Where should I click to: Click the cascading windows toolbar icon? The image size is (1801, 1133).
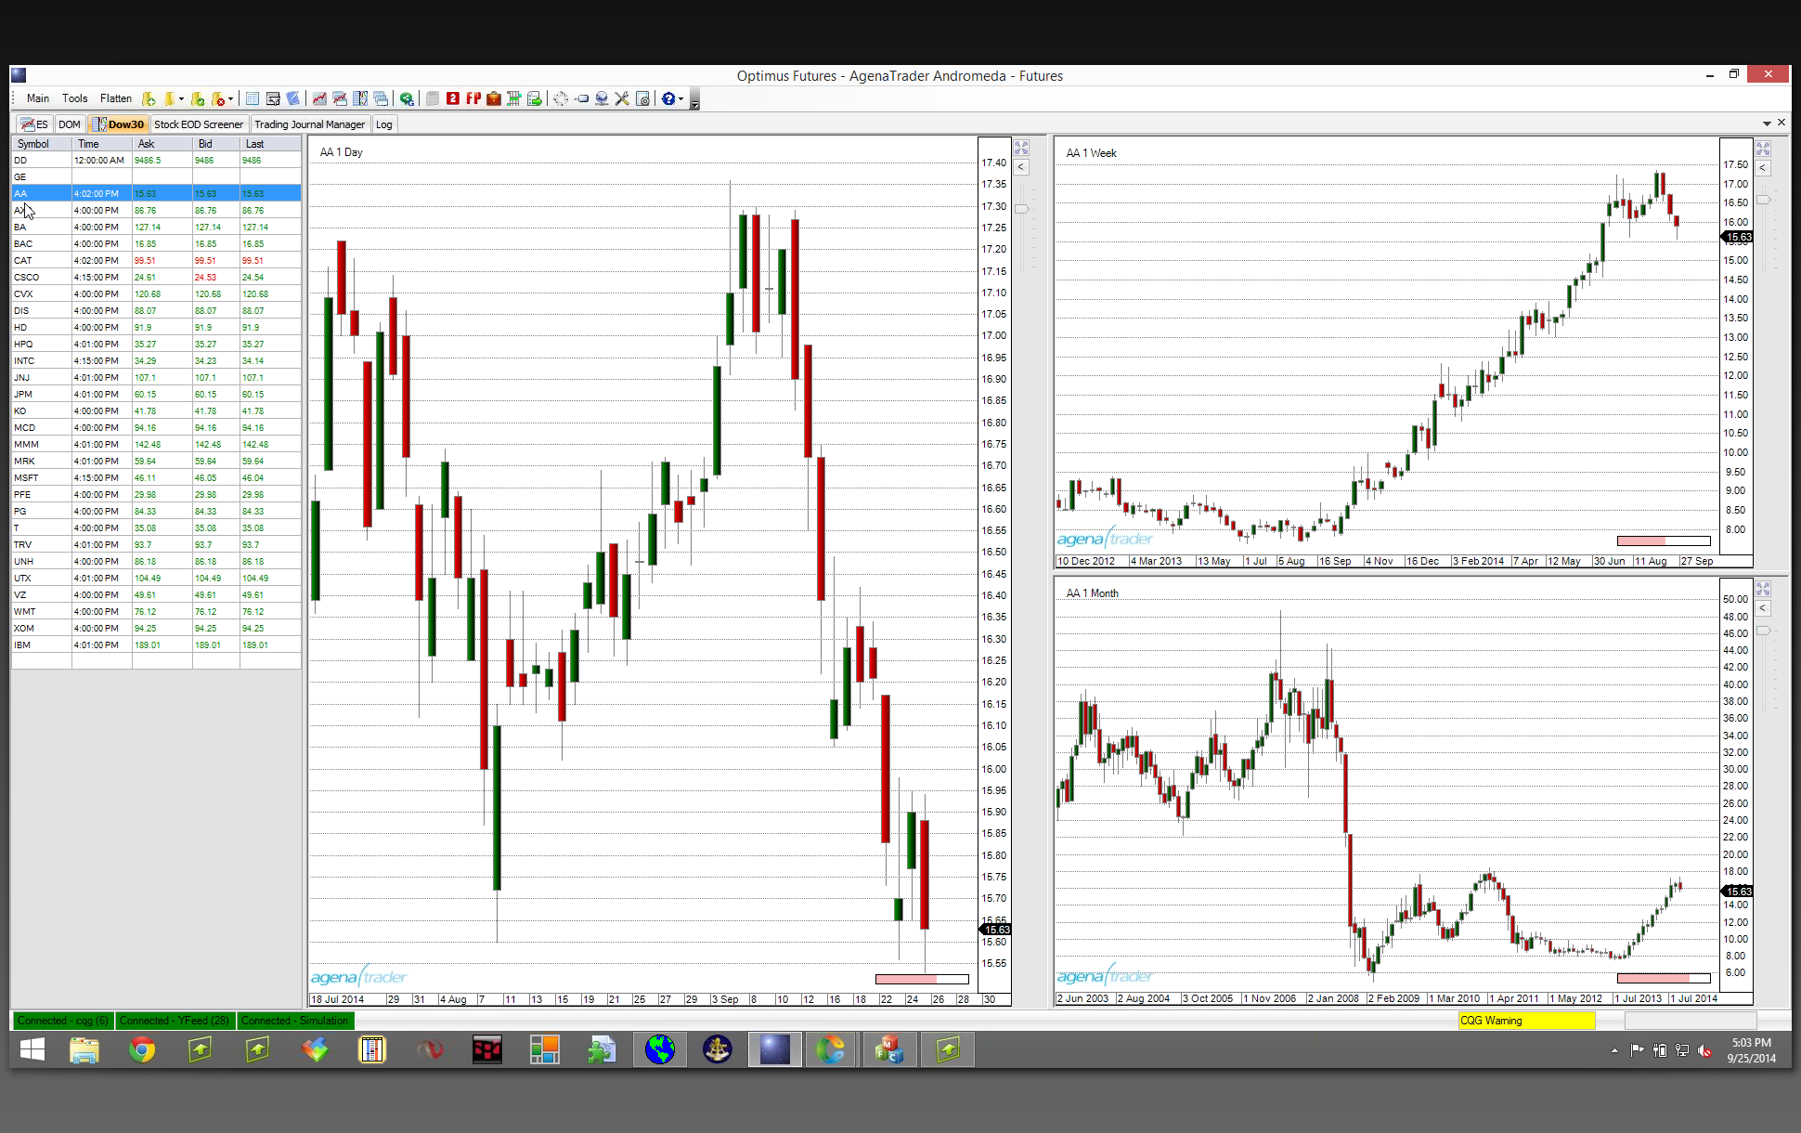[381, 98]
